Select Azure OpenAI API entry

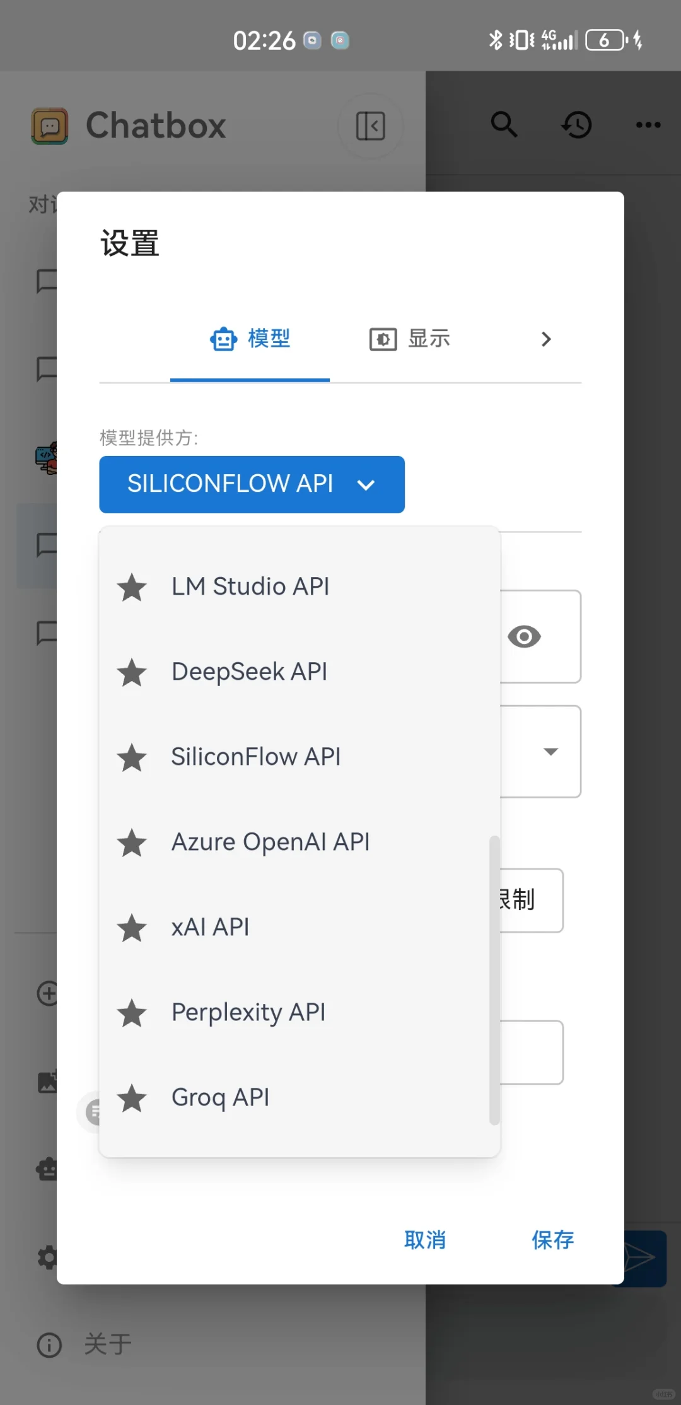coord(300,842)
